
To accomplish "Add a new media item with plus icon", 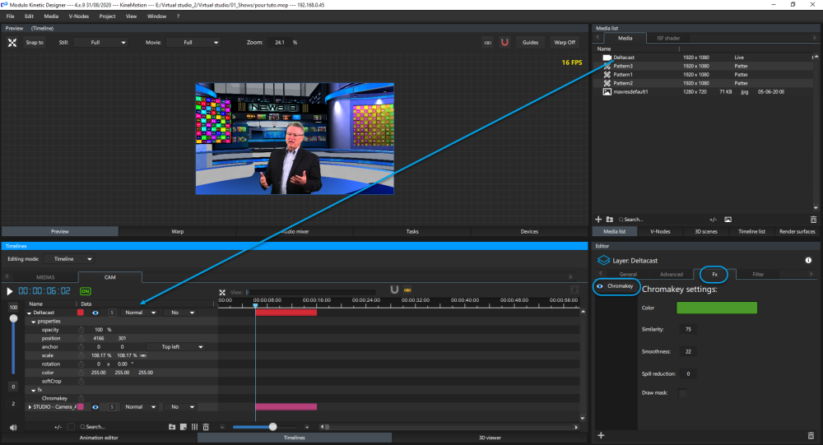I will [598, 220].
